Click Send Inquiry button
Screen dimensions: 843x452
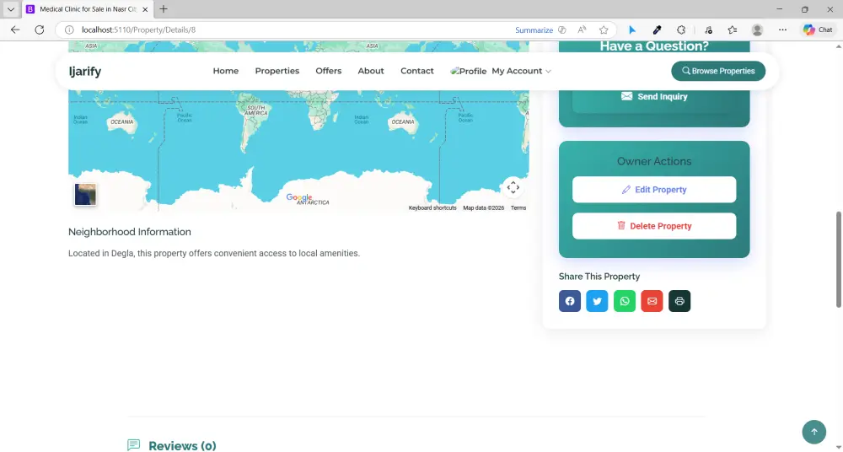click(654, 96)
